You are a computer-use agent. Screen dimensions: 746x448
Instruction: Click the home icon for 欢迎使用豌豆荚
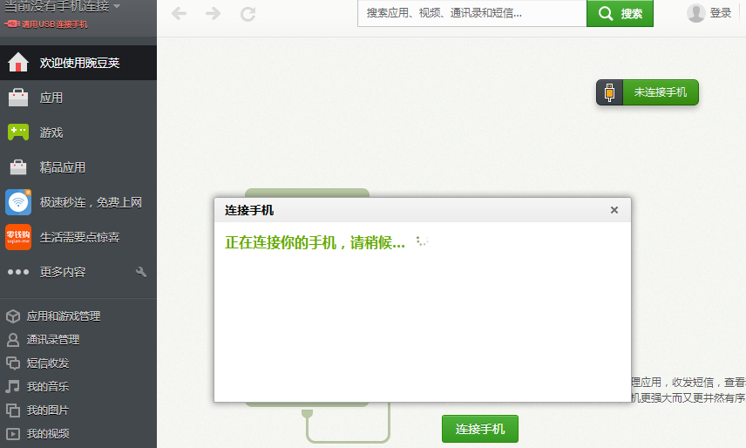click(18, 62)
